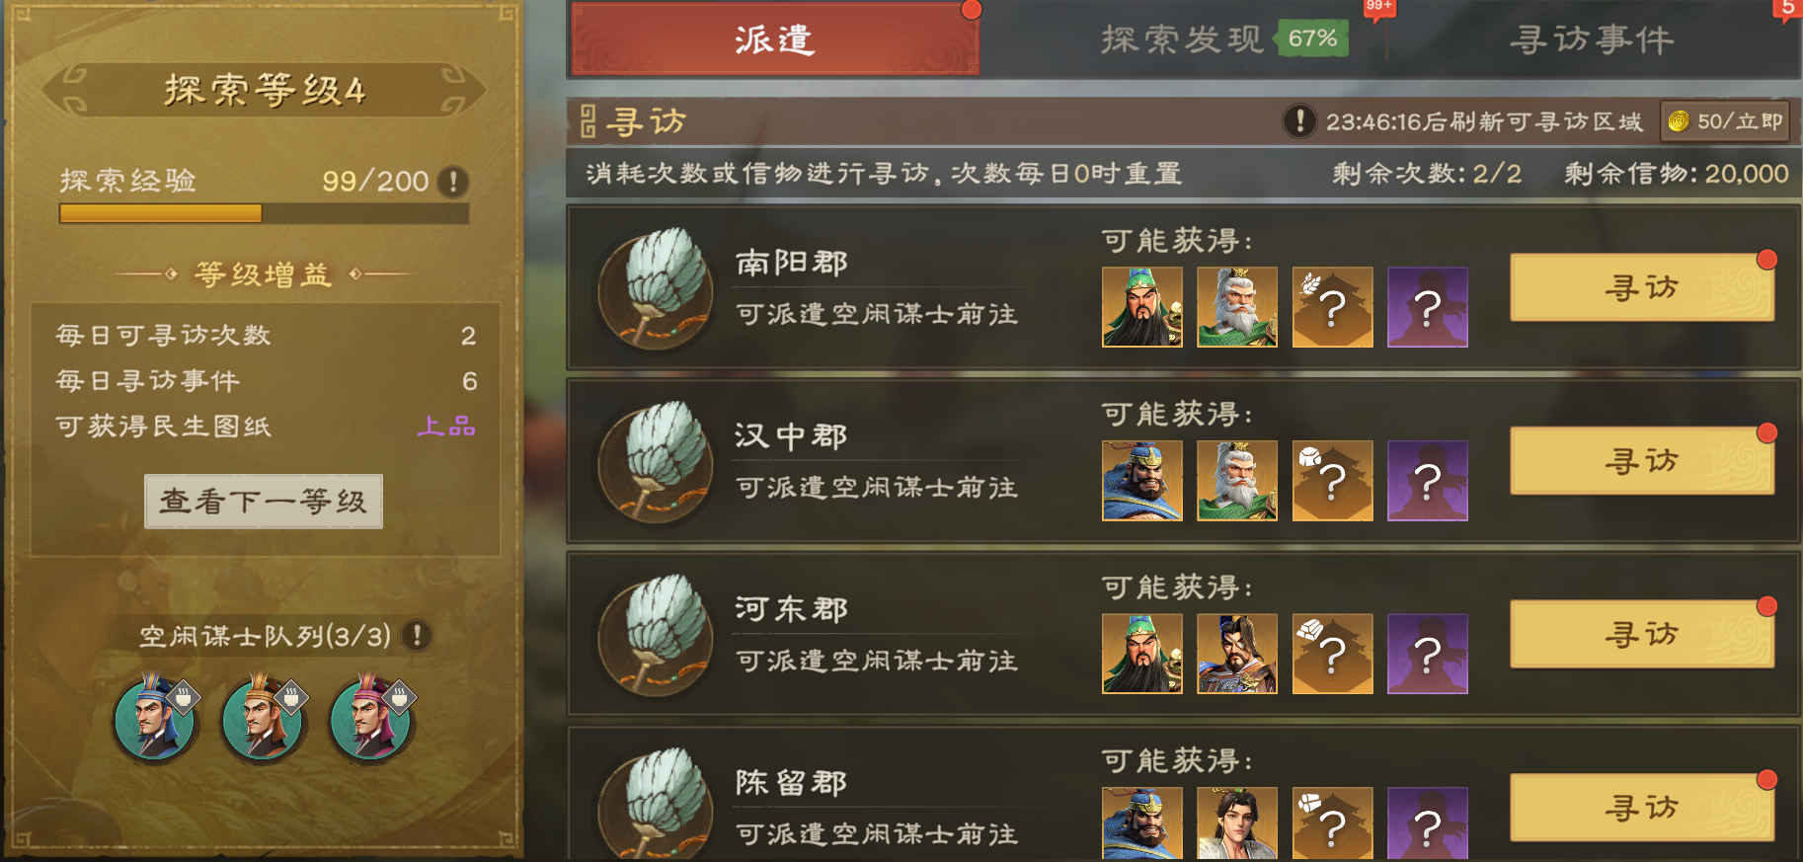Open the white-bearded elder portrait in 汉中郡
This screenshot has height=862, width=1803.
coord(1237,481)
